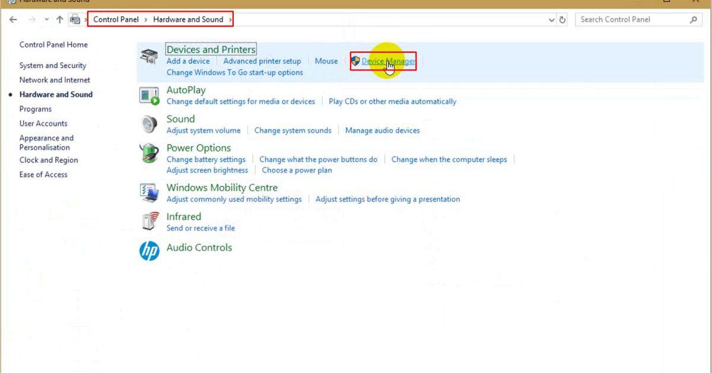712x373 pixels.
Task: Open Control Panel Home
Action: pos(53,45)
